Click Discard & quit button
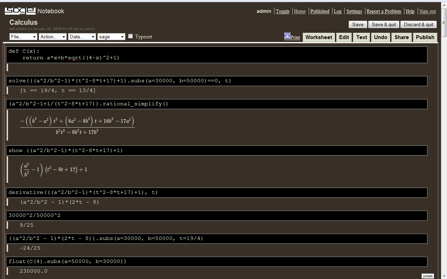The width and height of the screenshot is (447, 279). [418, 24]
